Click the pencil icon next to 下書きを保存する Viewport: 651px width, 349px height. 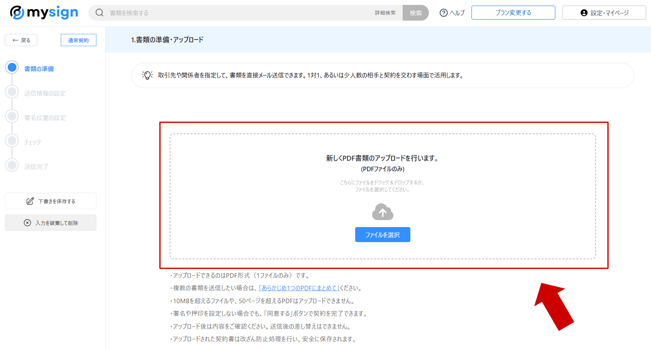click(30, 201)
